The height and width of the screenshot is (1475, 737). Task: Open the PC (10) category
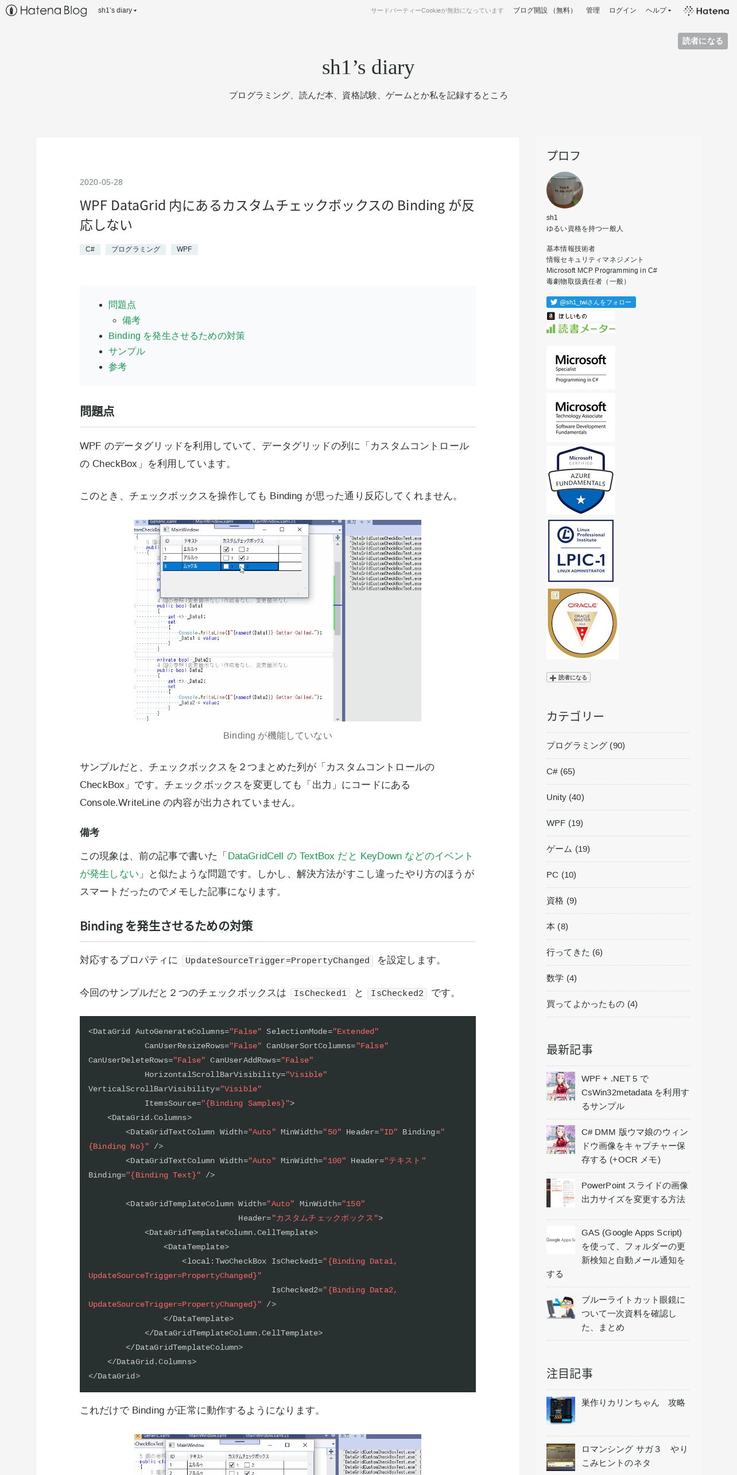(561, 875)
